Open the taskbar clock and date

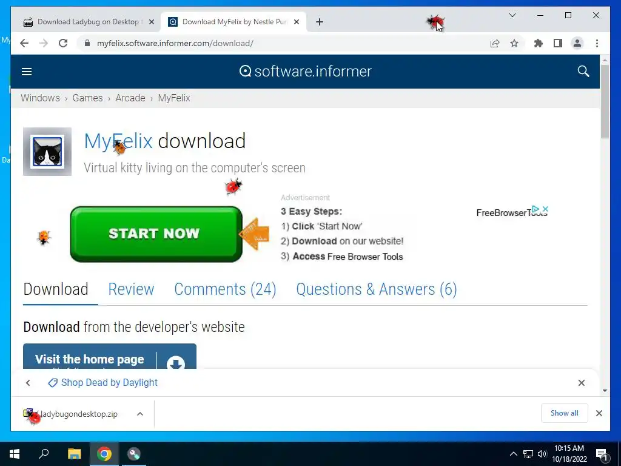coord(569,454)
